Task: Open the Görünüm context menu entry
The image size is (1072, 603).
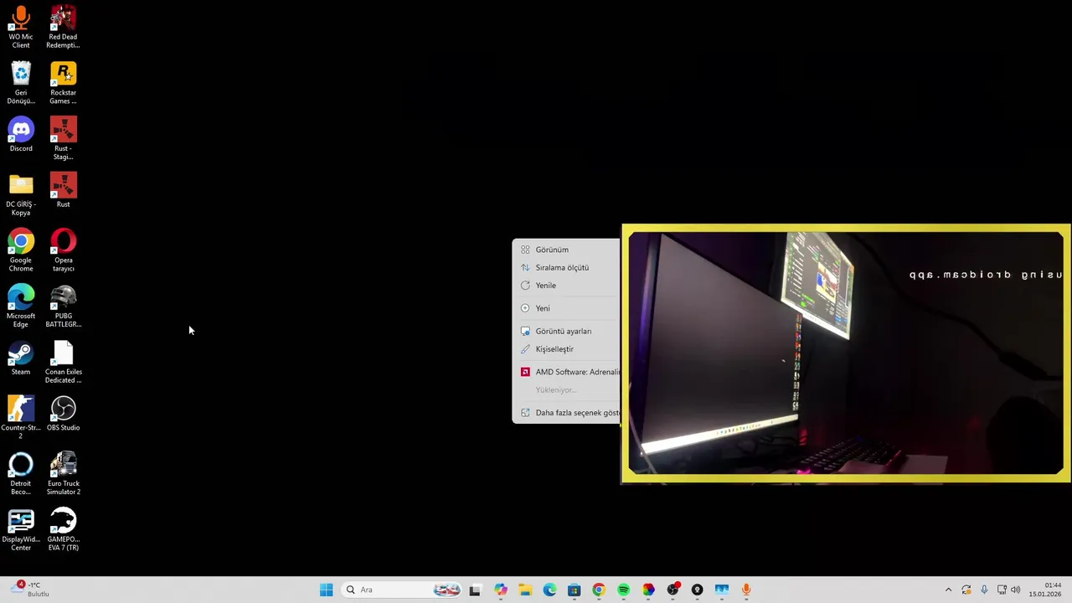Action: pos(567,250)
